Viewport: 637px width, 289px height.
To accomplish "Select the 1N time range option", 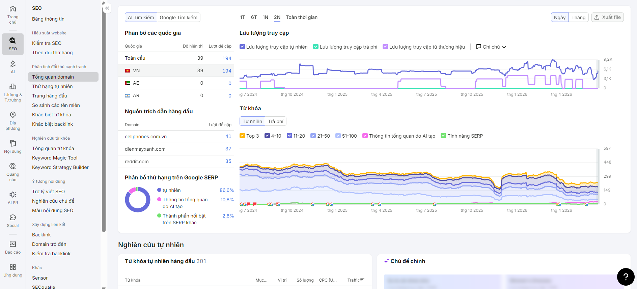I will tap(266, 17).
